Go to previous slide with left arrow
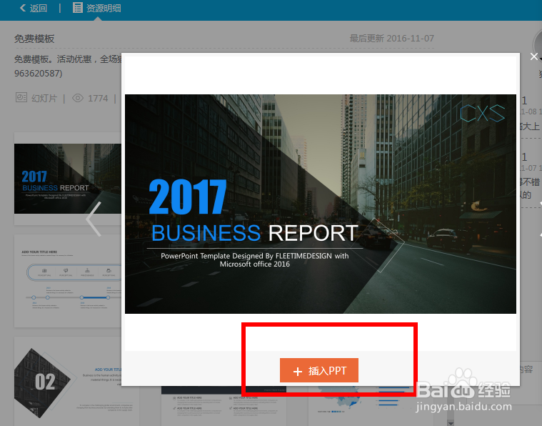Viewport: 542px width, 426px height. 94,219
